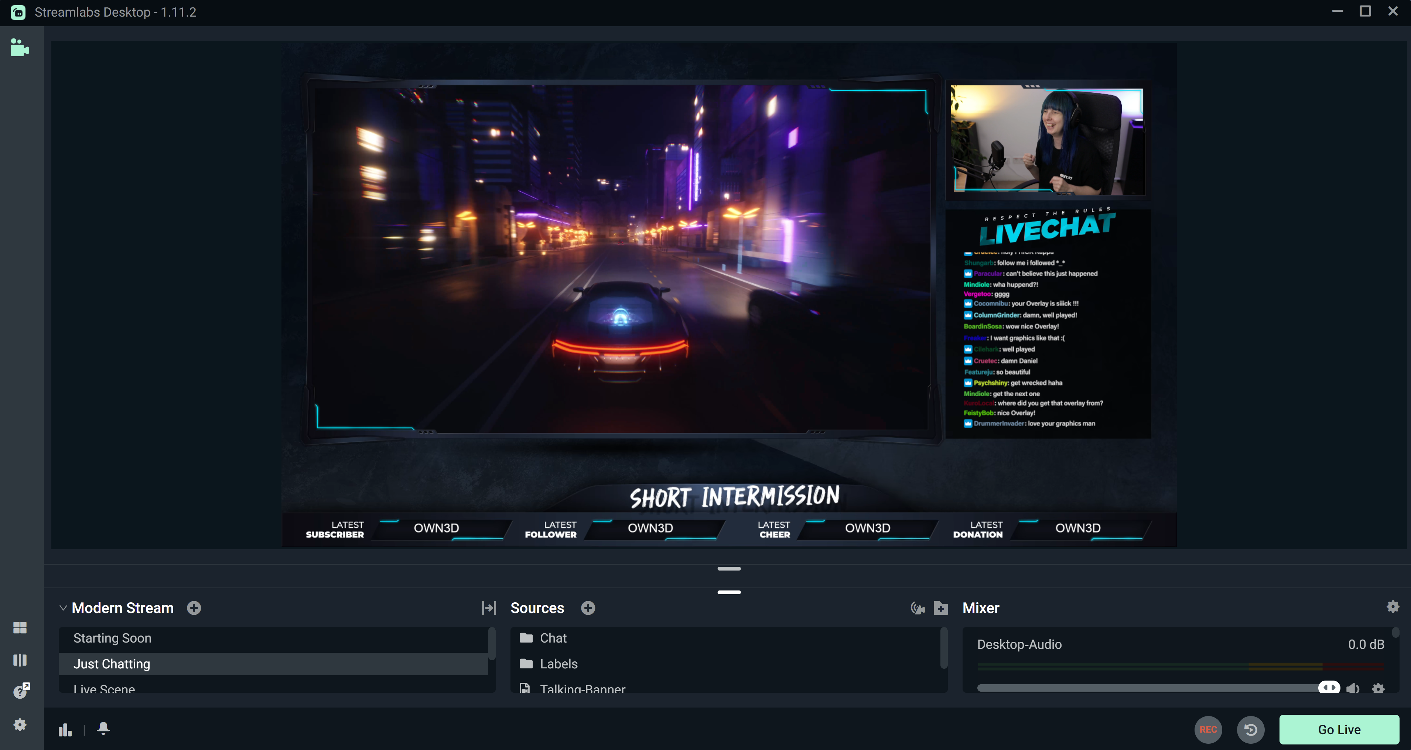Viewport: 1411px width, 750px height.
Task: Expand the Modern Stream collection dropdown
Action: 63,608
